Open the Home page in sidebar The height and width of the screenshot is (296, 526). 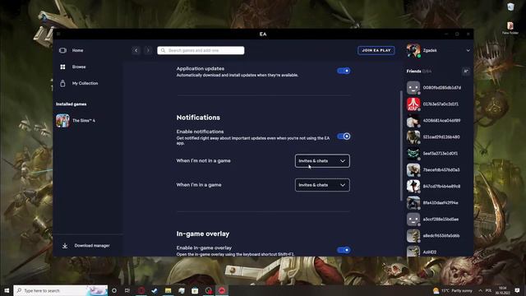77,50
